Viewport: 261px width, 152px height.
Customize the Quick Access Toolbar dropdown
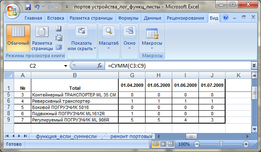67,7
